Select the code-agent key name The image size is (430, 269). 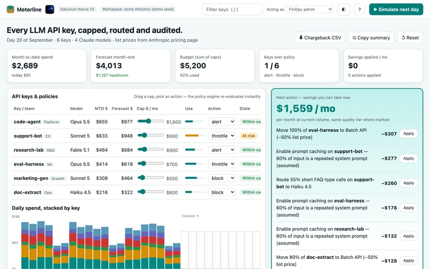point(27,122)
